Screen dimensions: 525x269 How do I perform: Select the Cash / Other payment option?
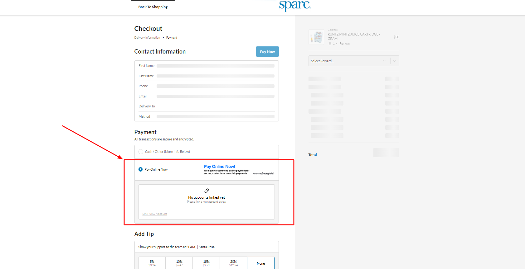point(141,152)
